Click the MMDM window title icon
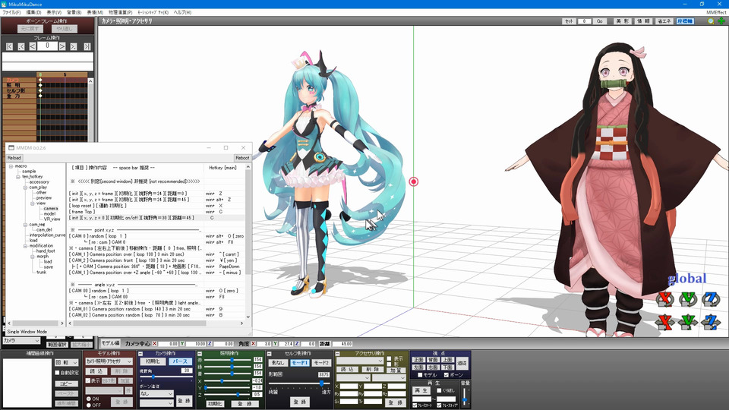Viewport: 729px width, 410px height. pyautogui.click(x=11, y=148)
